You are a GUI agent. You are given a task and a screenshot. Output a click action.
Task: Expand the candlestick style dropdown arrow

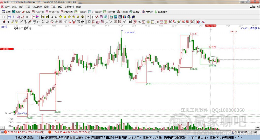(30, 17)
